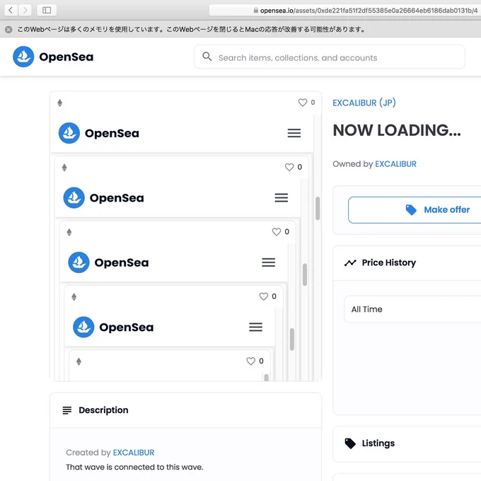Viewport: 481px width, 481px height.
Task: Click the Make offer button
Action: (x=415, y=210)
